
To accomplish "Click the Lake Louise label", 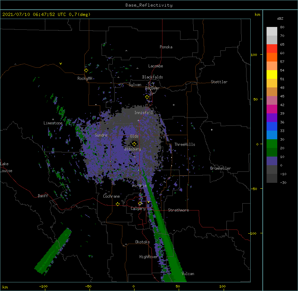I will pos(6,167).
